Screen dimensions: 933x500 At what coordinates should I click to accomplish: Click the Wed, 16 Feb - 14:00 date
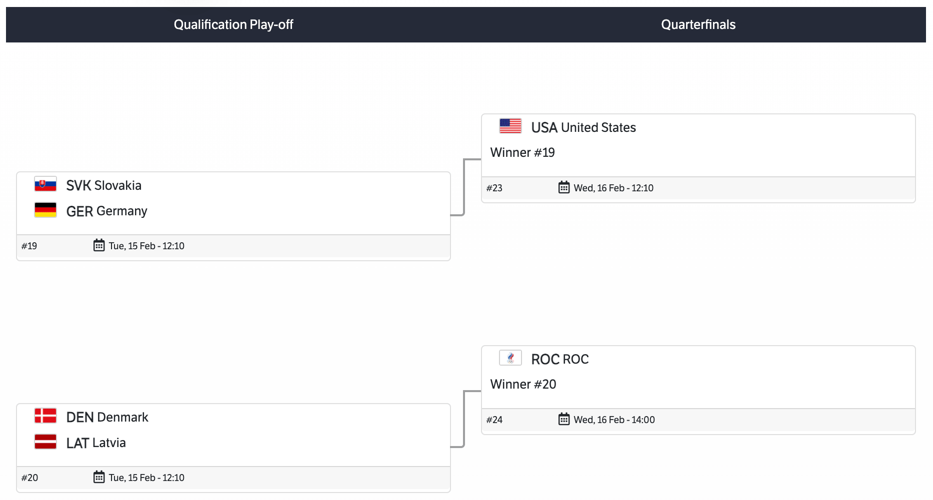point(614,420)
